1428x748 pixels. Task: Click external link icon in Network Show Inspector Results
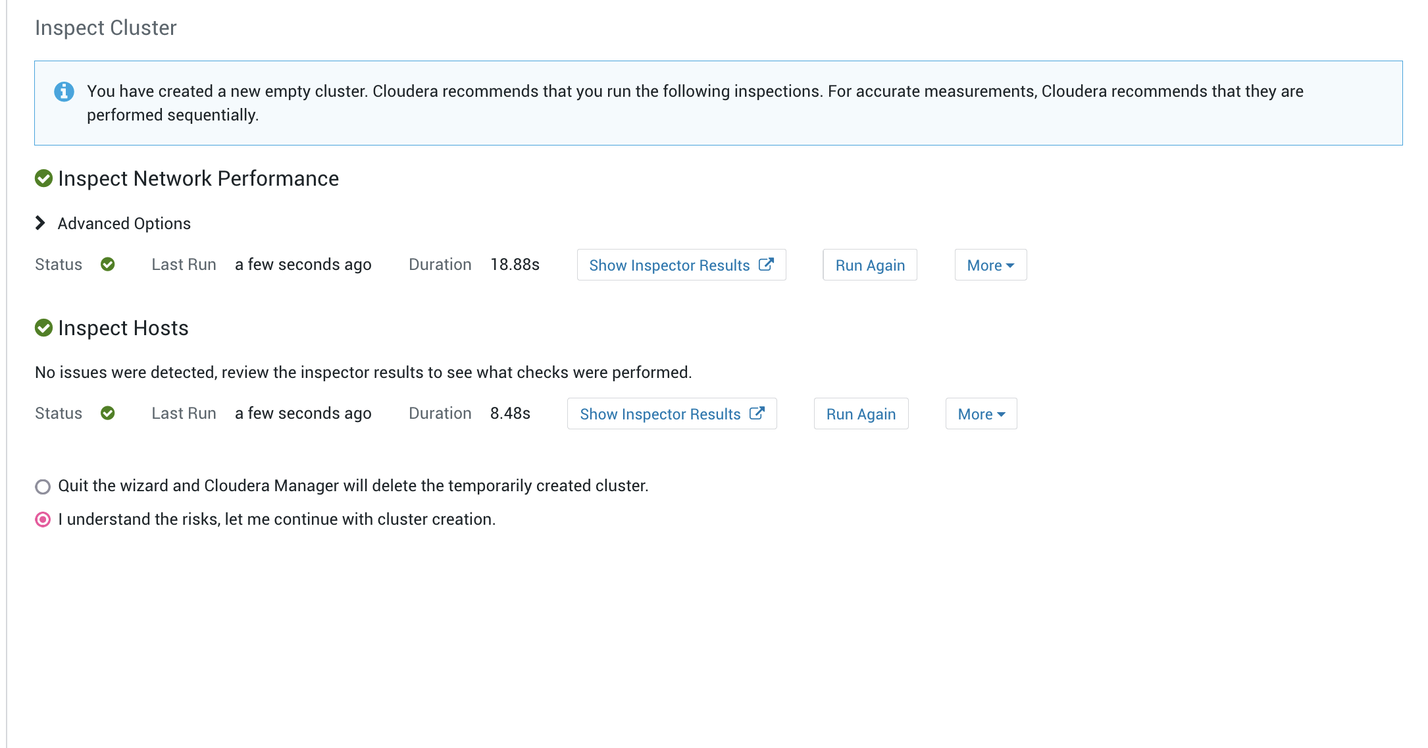(766, 264)
